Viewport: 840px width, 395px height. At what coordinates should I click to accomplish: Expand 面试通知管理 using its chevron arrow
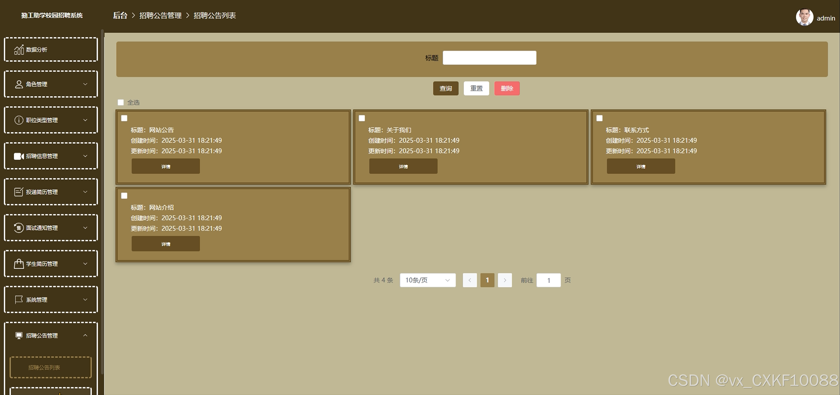85,228
